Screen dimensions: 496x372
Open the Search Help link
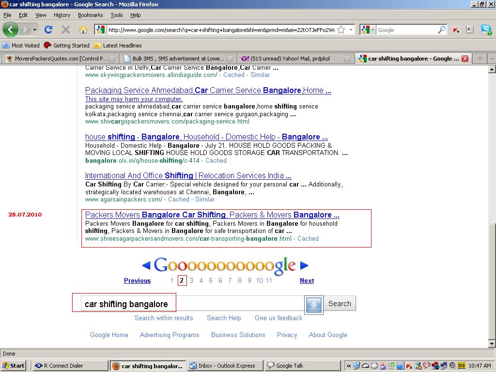click(x=224, y=318)
